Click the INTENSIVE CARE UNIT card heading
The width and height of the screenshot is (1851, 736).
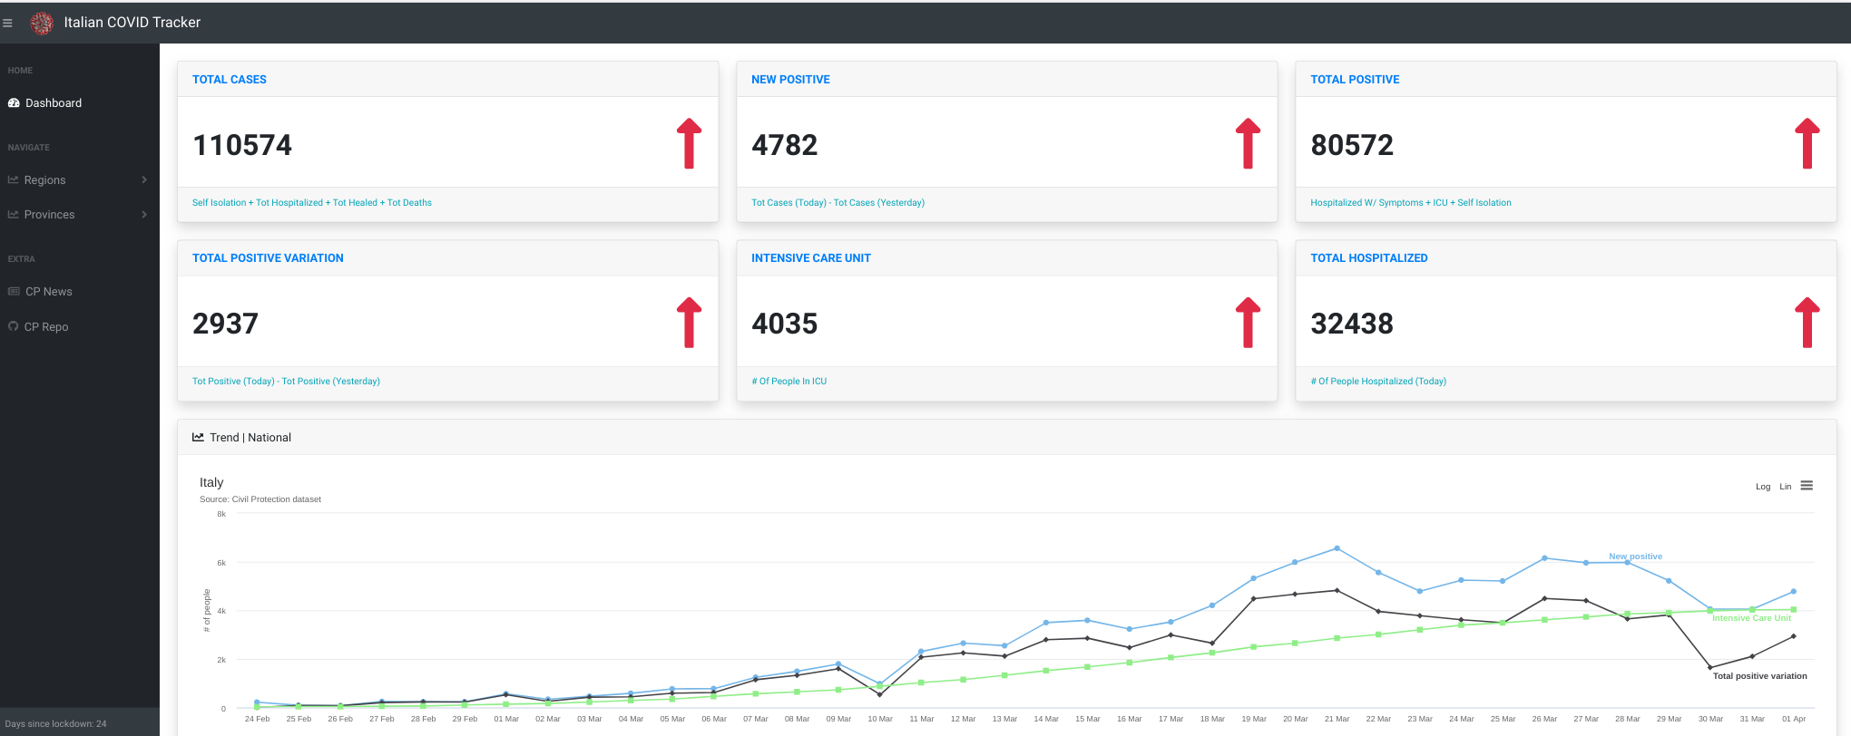(x=811, y=258)
